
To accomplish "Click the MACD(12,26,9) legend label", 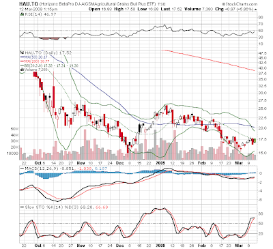I will (42, 169).
